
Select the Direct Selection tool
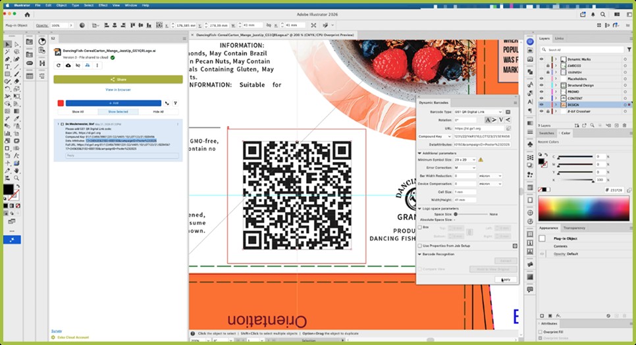click(x=16, y=44)
